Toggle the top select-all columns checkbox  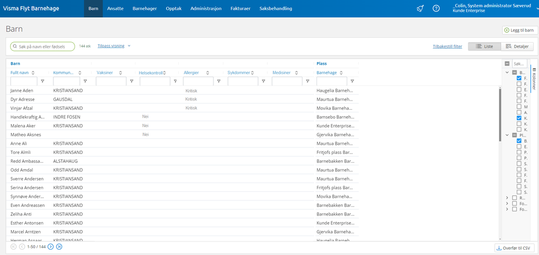point(507,63)
